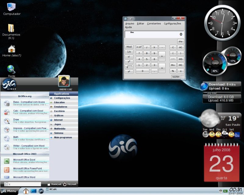Click the Mod button in KCalc

[x=129, y=47]
